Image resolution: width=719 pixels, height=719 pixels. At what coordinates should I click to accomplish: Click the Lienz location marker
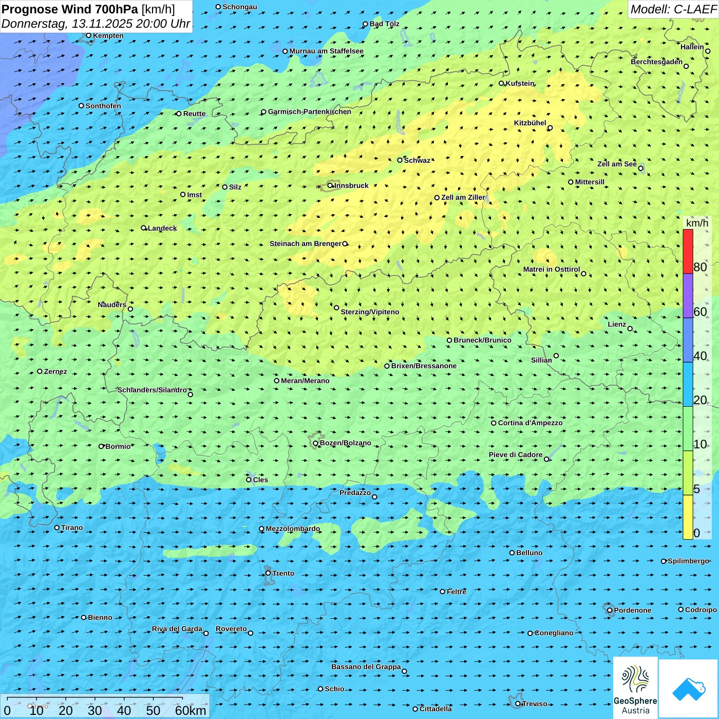(630, 329)
